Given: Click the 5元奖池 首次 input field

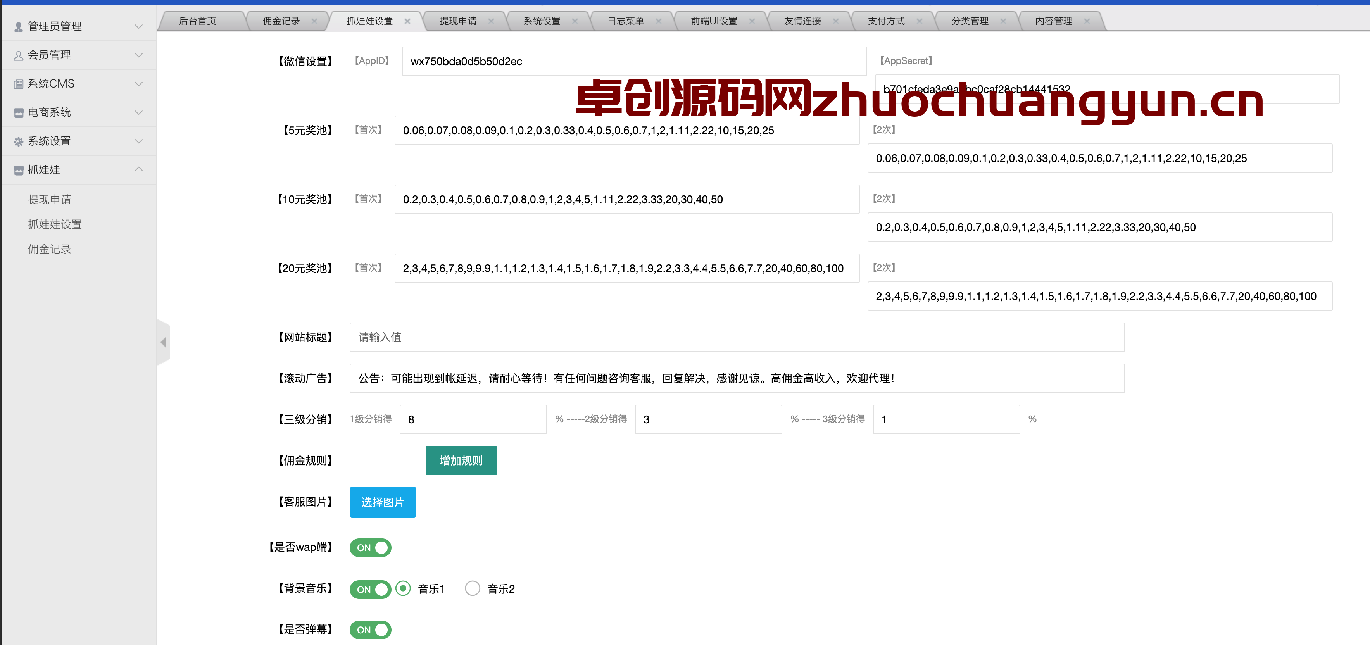Looking at the screenshot, I should point(627,130).
